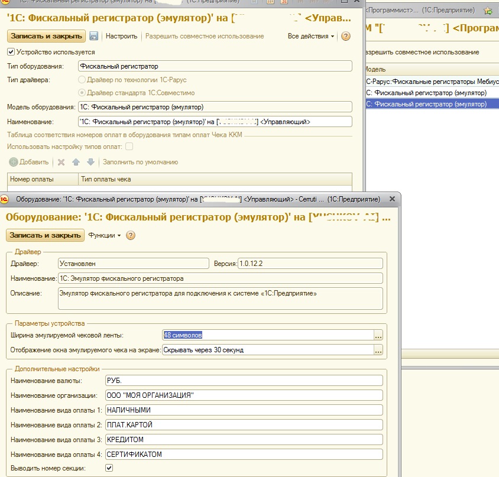Click Настроить in the upper toolbar

coord(121,36)
